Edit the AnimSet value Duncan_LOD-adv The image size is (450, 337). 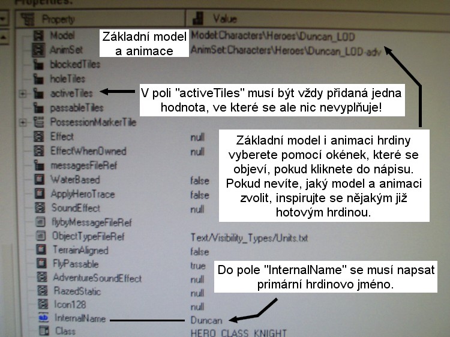pos(286,50)
